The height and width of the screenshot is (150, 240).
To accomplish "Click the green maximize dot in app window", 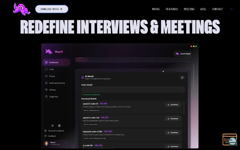I will point(196,46).
